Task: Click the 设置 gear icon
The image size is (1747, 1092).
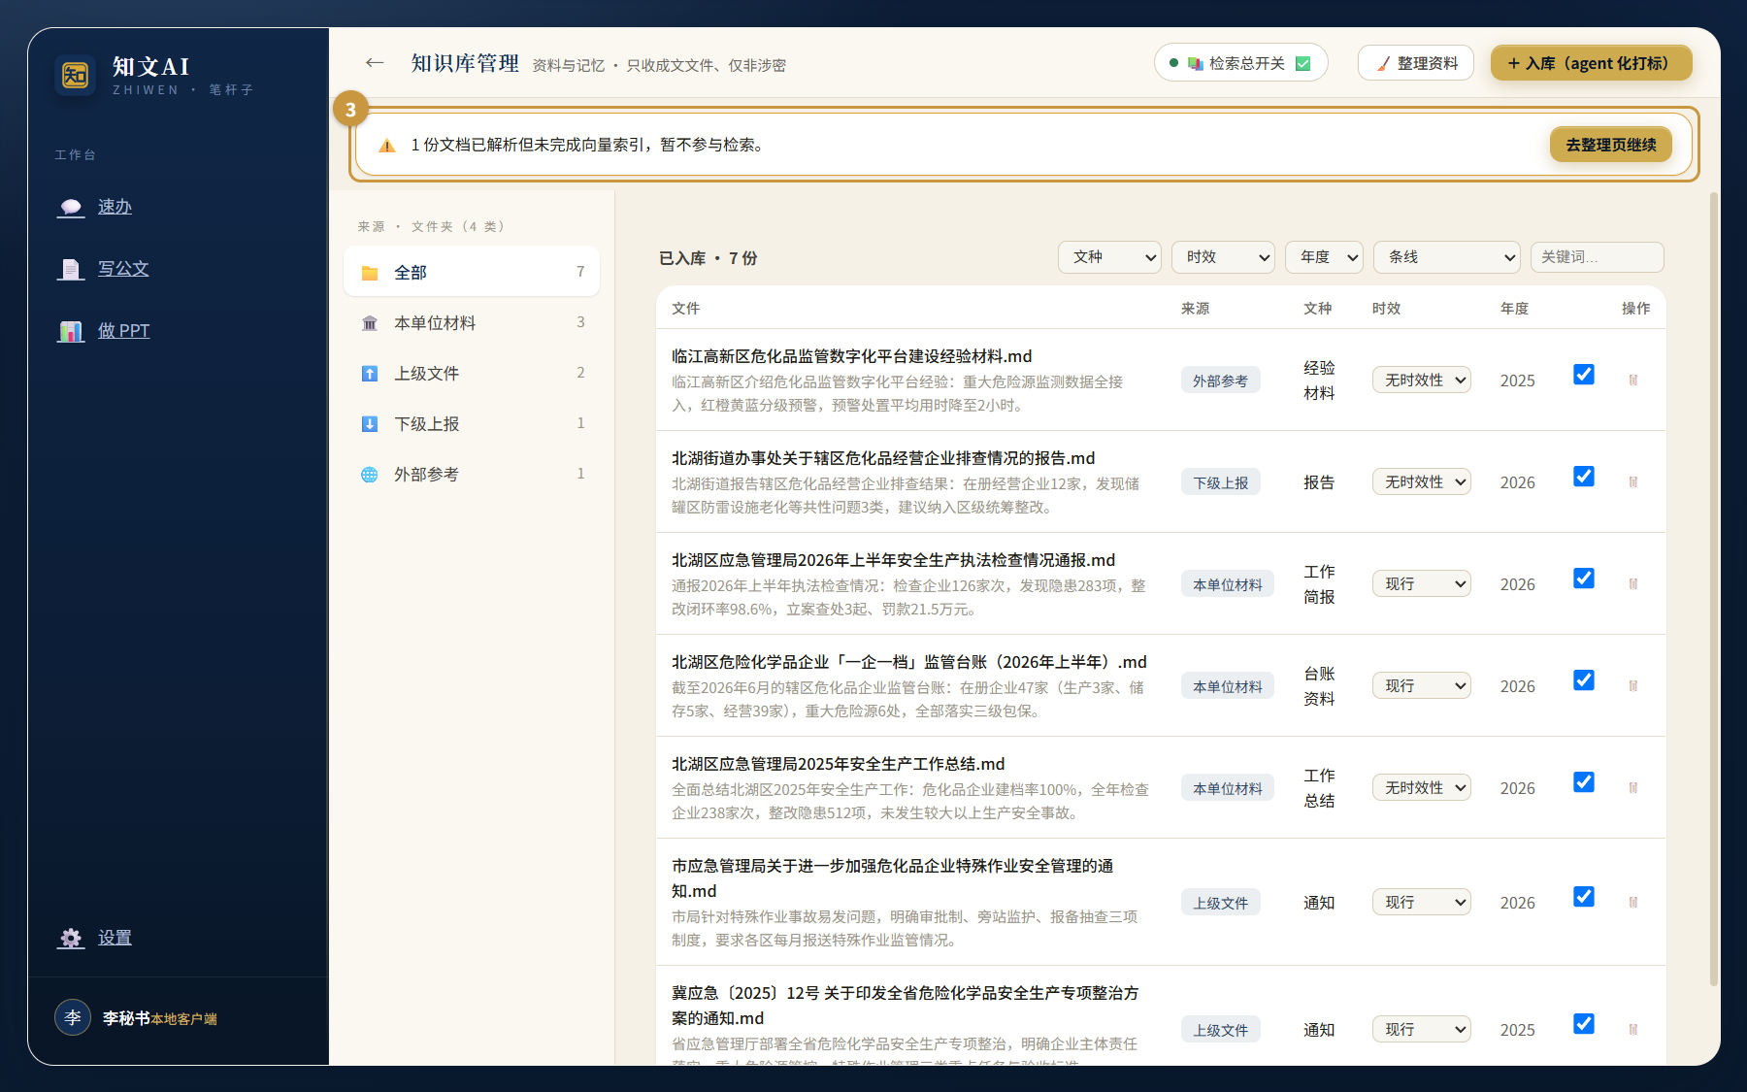Action: 71,938
